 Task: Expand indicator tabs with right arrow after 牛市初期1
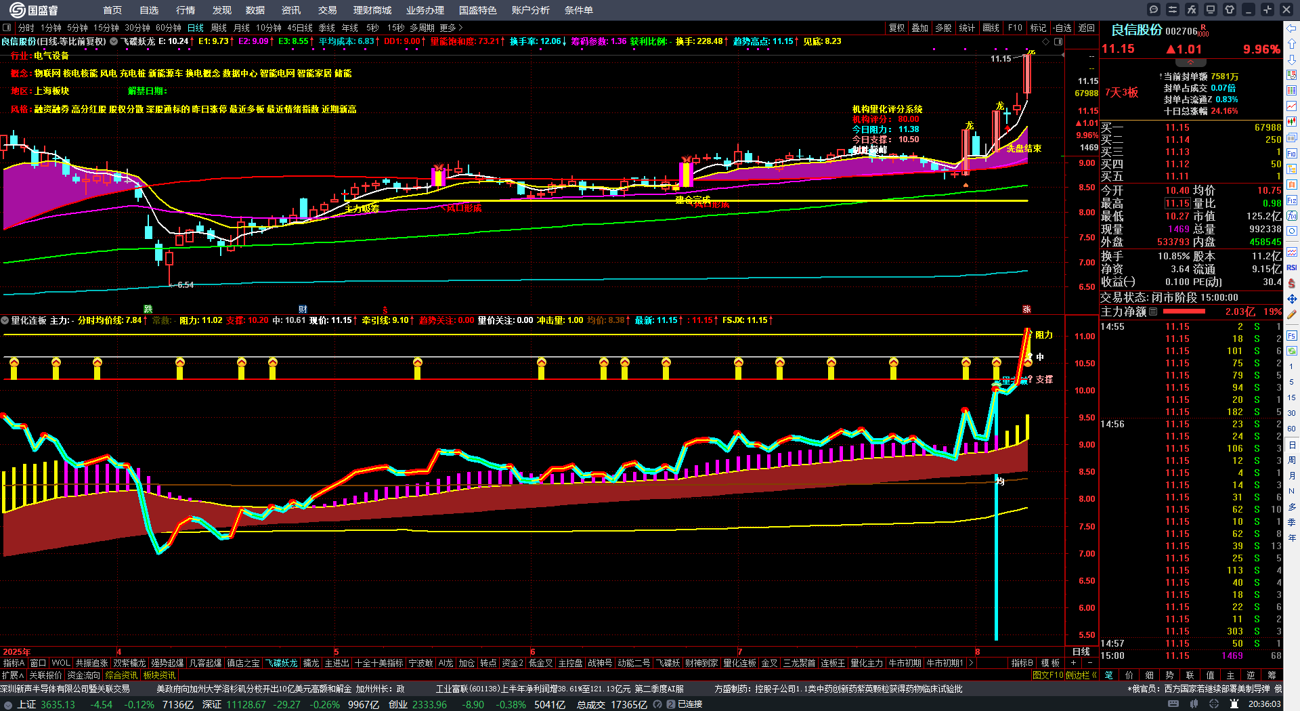click(x=971, y=663)
